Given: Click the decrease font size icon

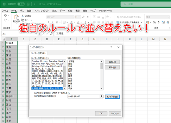Looking at the screenshot, I should point(88,17).
